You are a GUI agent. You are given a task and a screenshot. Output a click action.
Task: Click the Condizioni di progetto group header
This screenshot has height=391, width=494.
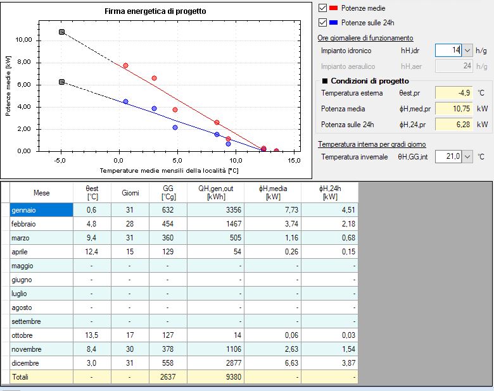(365, 81)
